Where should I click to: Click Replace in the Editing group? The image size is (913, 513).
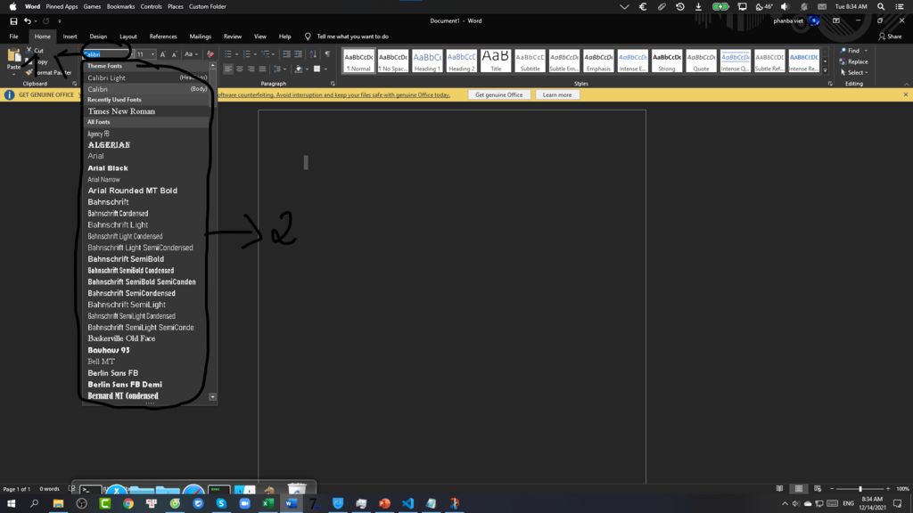(854, 61)
